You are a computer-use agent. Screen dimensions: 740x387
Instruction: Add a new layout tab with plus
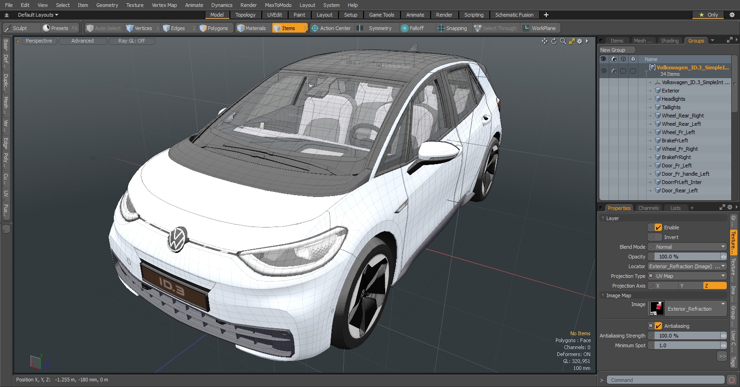pos(546,15)
